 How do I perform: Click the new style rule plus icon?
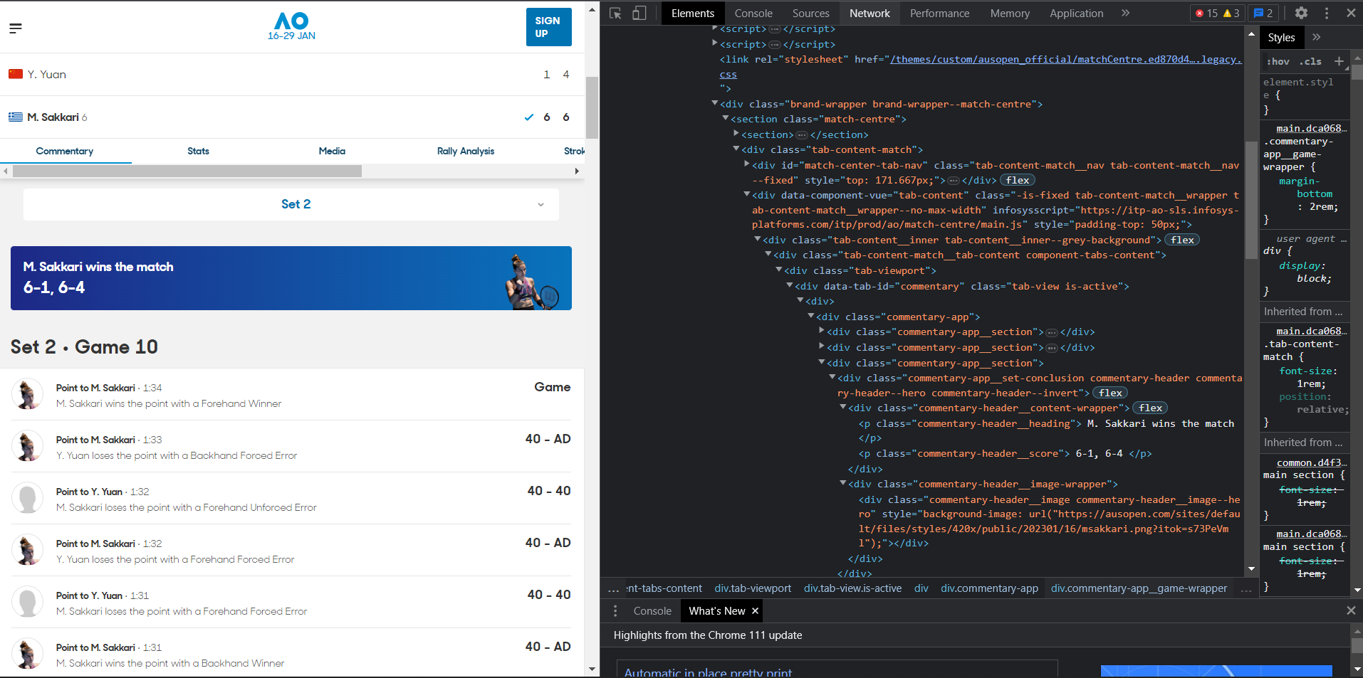(x=1339, y=61)
